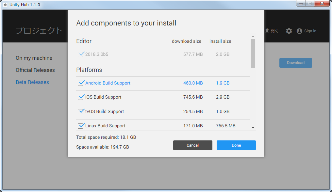Screen dimensions: 332x192
Task: Click the 766.5 MB install size
Action: [226, 126]
